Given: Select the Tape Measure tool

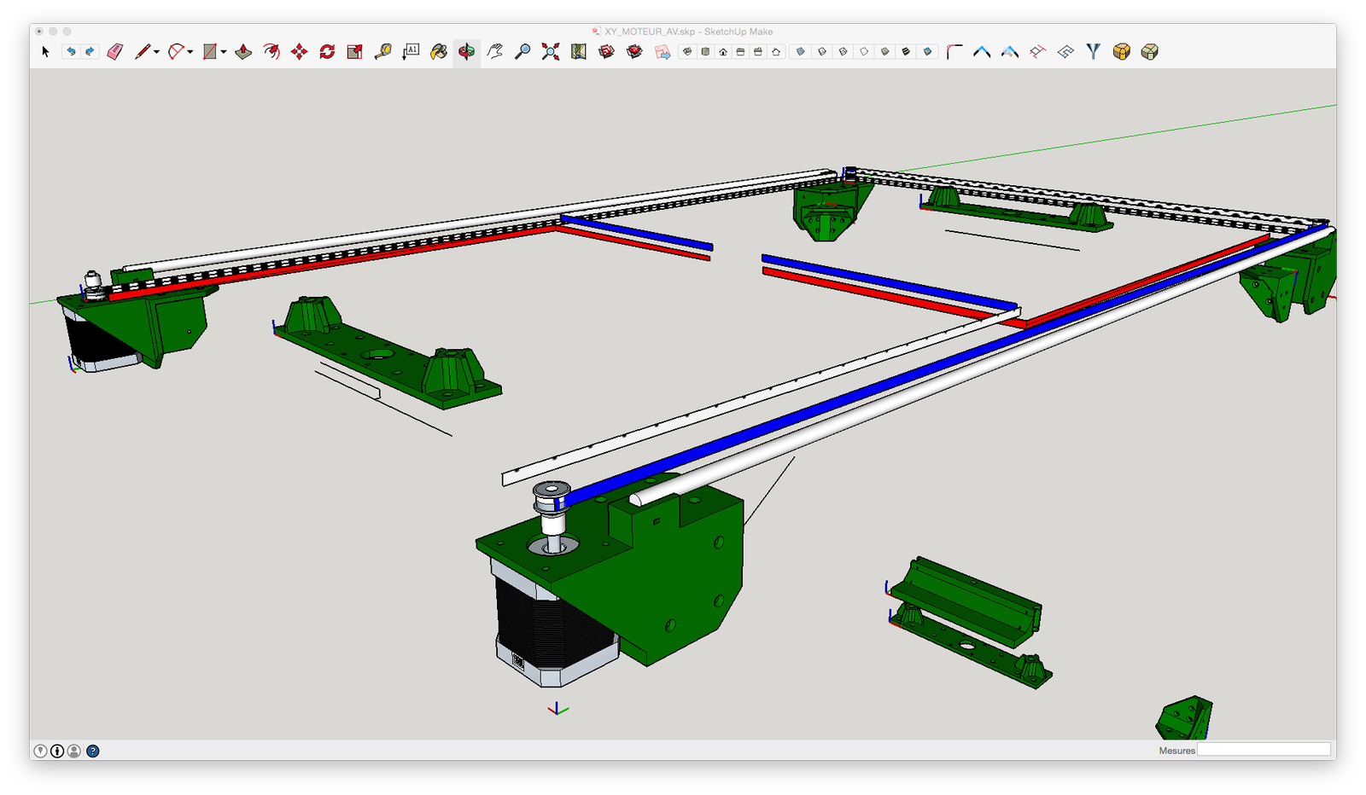Looking at the screenshot, I should [383, 52].
